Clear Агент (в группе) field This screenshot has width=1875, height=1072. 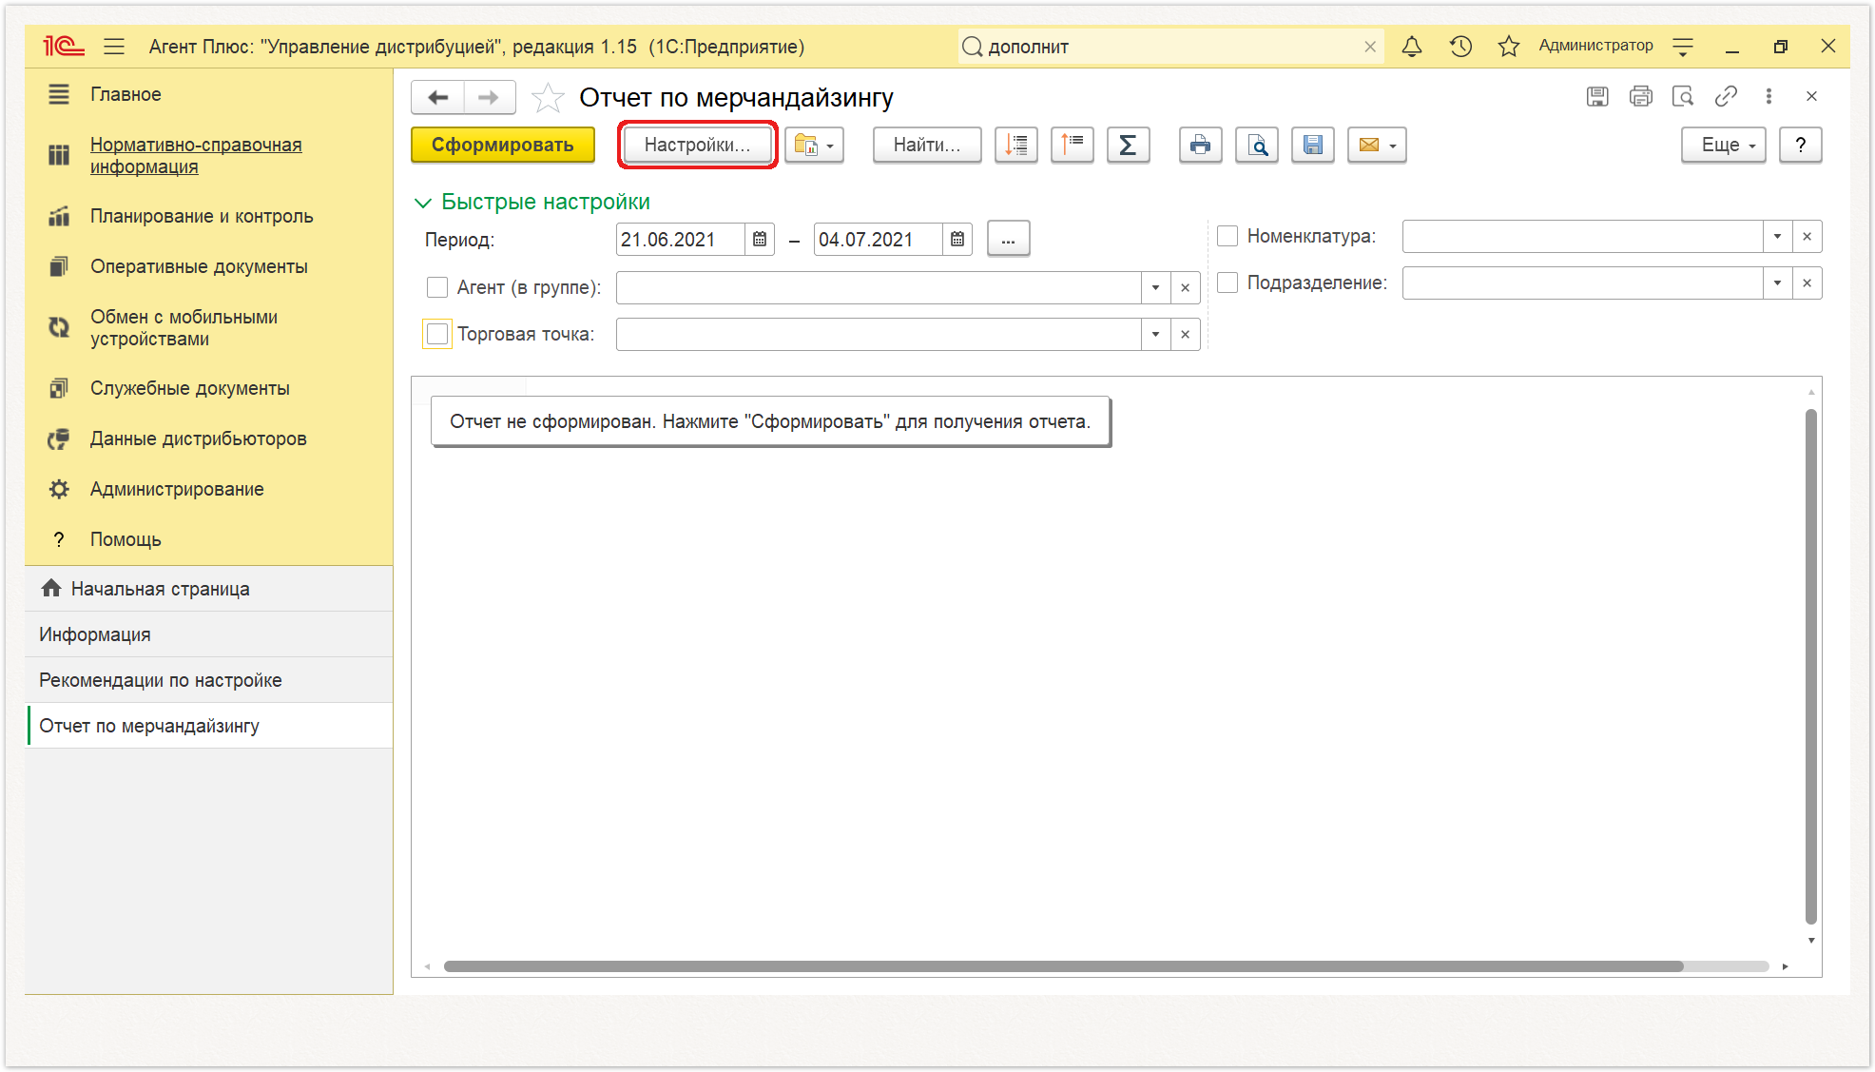pyautogui.click(x=1185, y=287)
